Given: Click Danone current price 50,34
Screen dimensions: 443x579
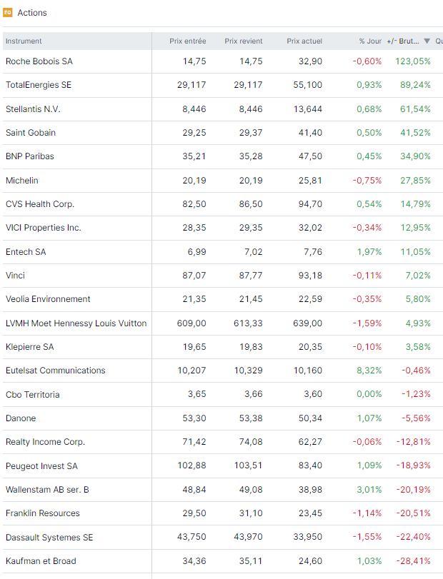Looking at the screenshot, I should [x=310, y=418].
